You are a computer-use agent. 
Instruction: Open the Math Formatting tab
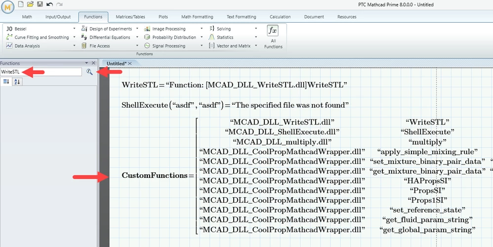pyautogui.click(x=197, y=17)
